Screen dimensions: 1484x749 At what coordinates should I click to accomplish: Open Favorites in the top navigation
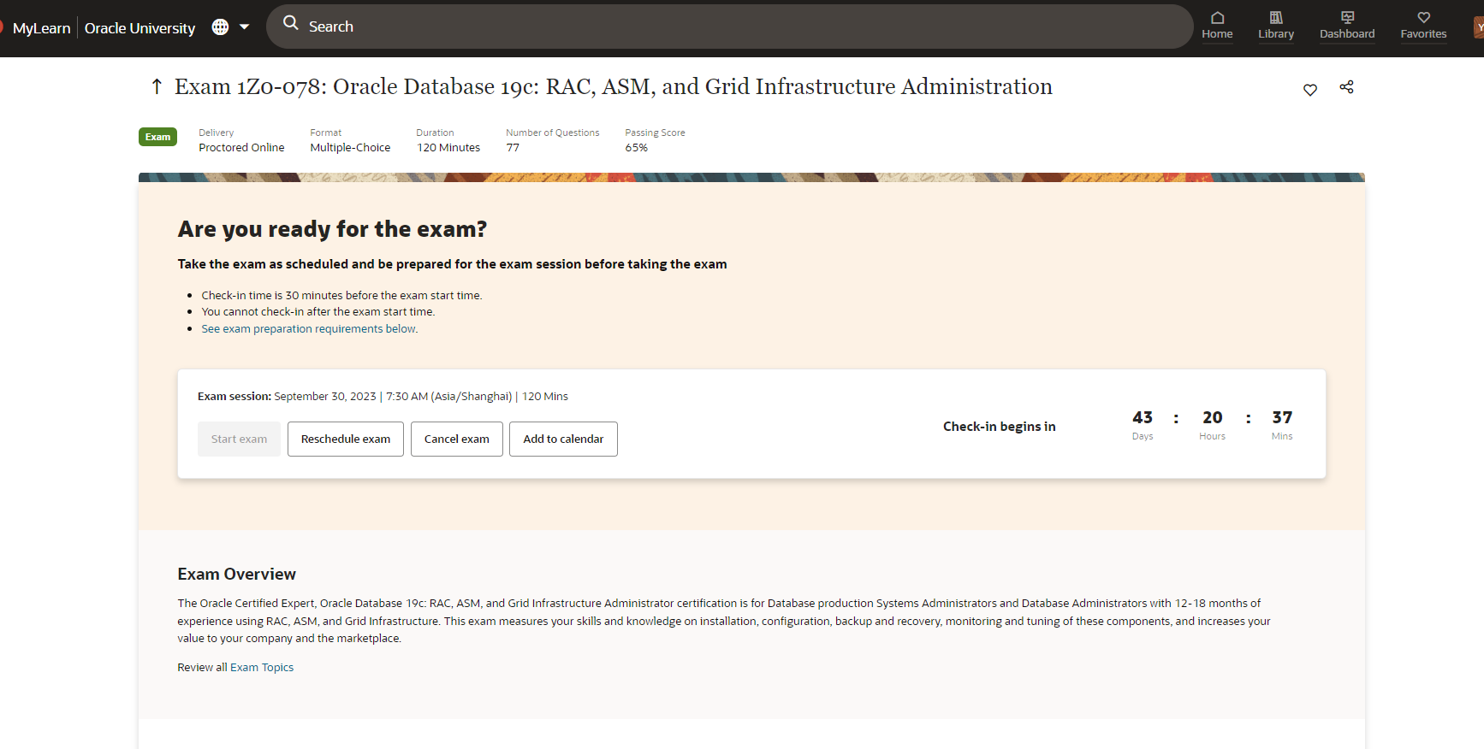point(1423,27)
